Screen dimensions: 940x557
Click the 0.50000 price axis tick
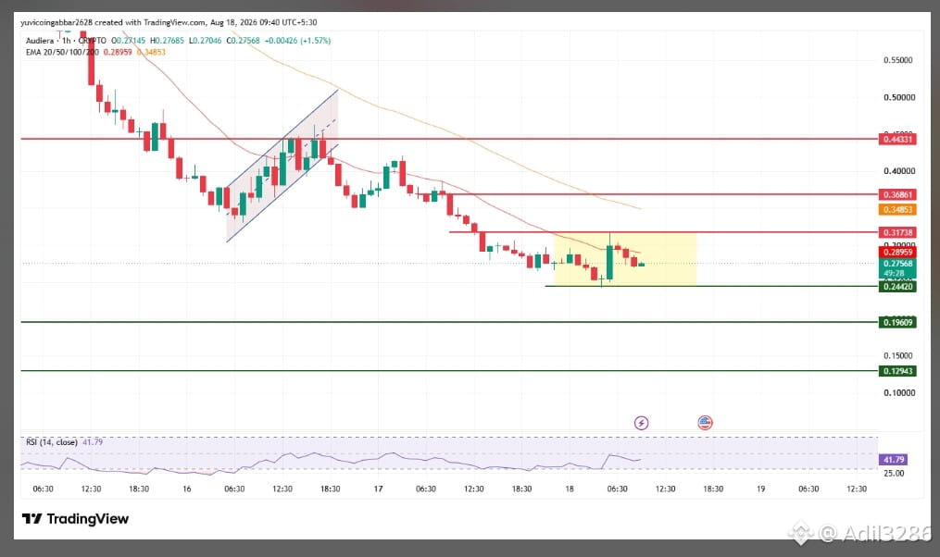pos(899,98)
